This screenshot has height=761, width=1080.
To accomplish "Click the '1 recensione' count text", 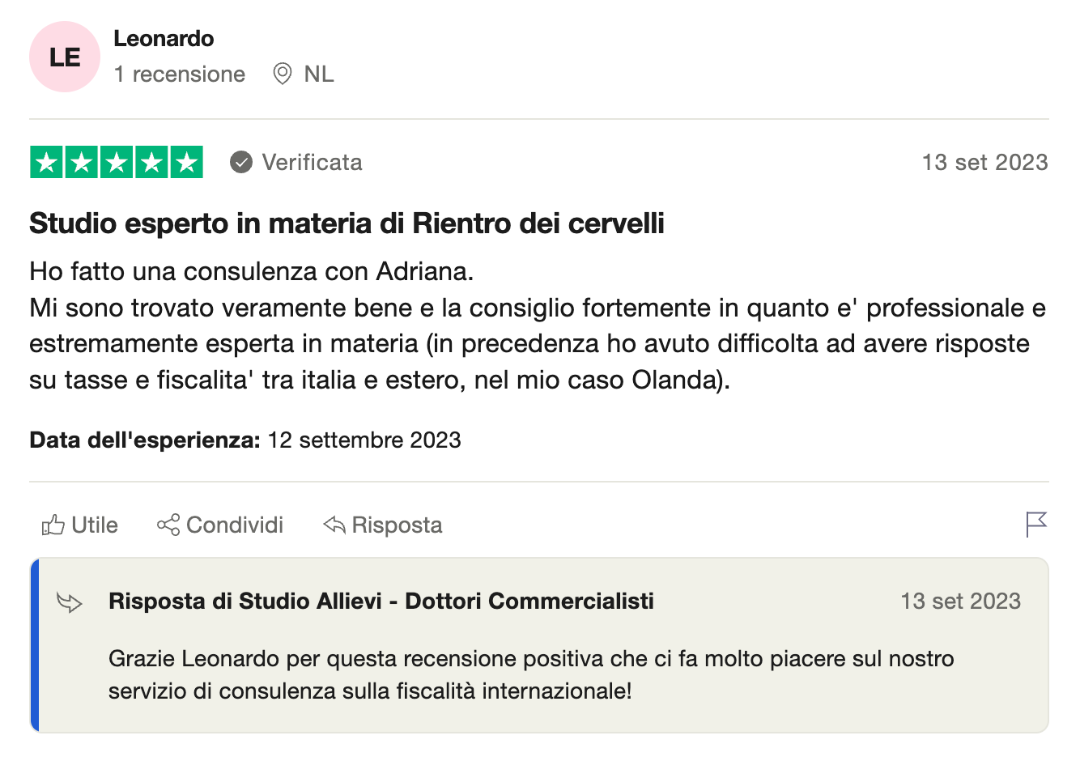I will (x=180, y=74).
